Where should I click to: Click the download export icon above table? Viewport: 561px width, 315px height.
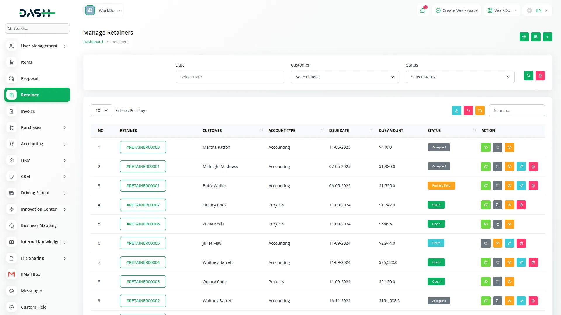tap(456, 111)
